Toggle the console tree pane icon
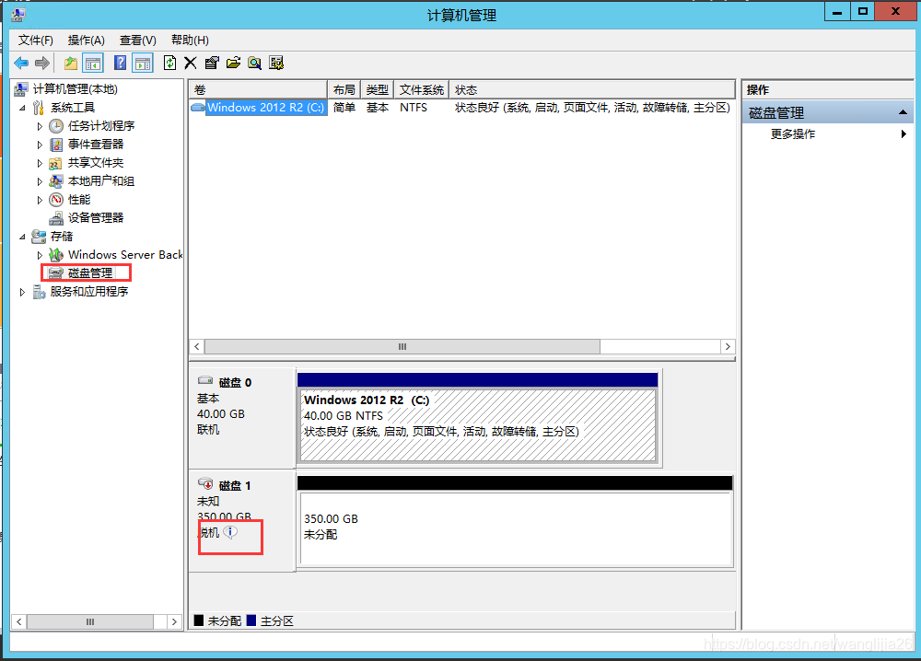Image resolution: width=921 pixels, height=661 pixels. [x=93, y=63]
